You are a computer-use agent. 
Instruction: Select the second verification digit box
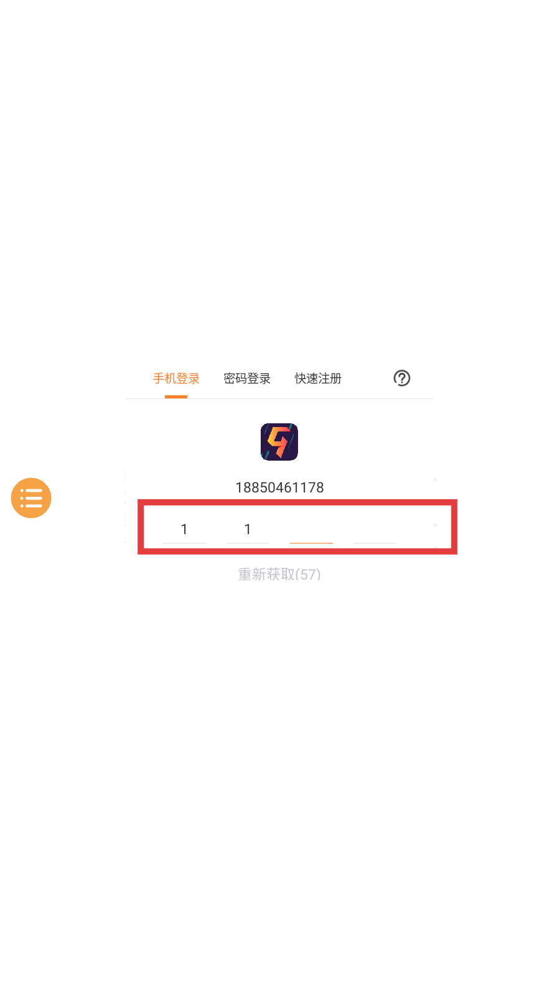point(248,529)
